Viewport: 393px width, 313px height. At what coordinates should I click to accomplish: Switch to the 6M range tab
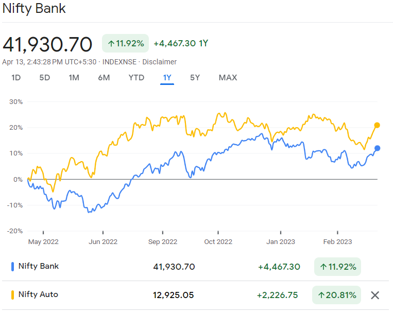click(104, 78)
